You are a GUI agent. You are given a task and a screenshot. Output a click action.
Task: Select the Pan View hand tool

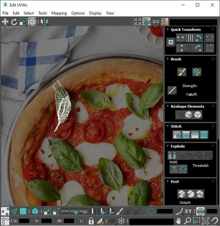point(178,221)
